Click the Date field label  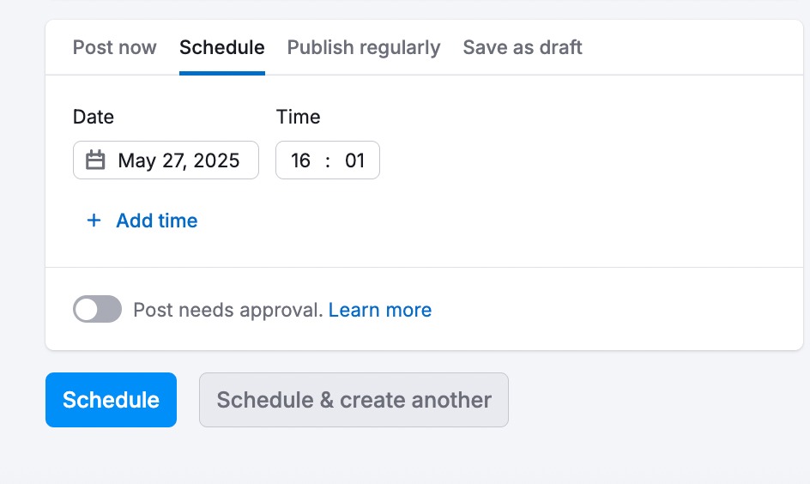93,117
